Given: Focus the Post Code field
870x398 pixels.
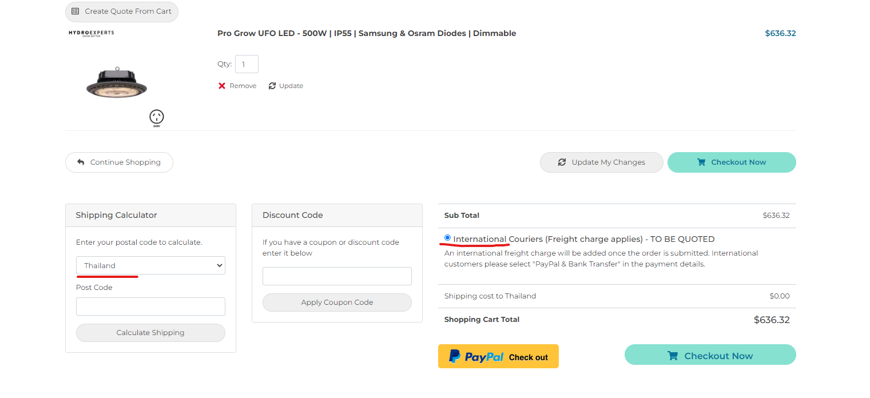Looking at the screenshot, I should click(150, 307).
